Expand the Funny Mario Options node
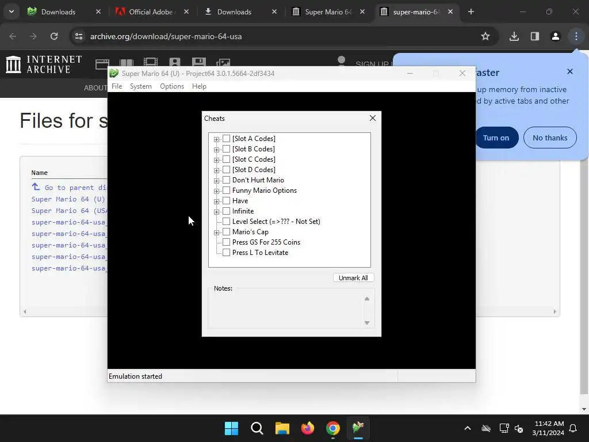The height and width of the screenshot is (442, 589). 216,191
